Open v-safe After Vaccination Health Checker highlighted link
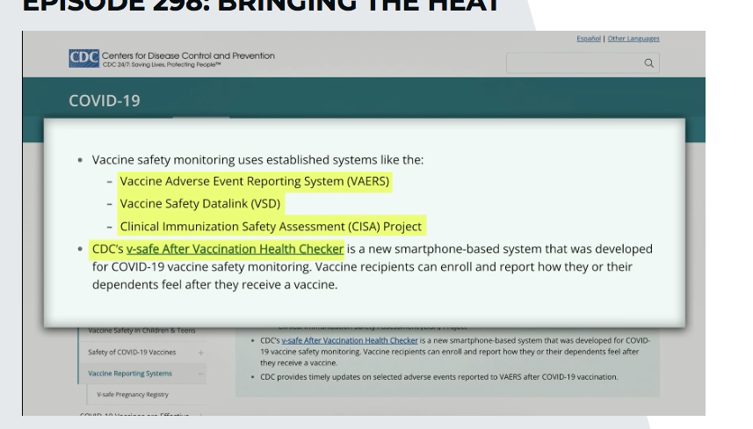 tap(235, 249)
